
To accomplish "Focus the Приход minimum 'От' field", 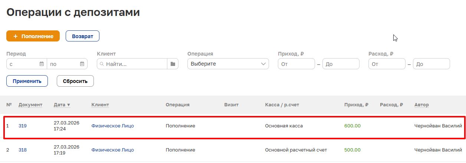I will pos(296,64).
